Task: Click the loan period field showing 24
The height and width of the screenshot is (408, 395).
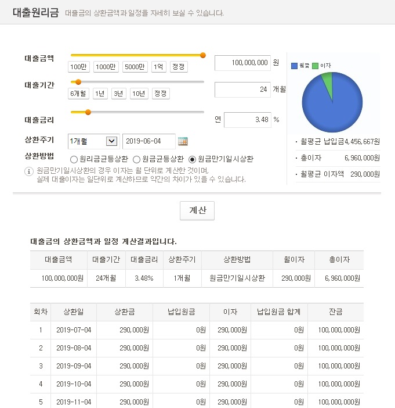Action: pos(242,90)
